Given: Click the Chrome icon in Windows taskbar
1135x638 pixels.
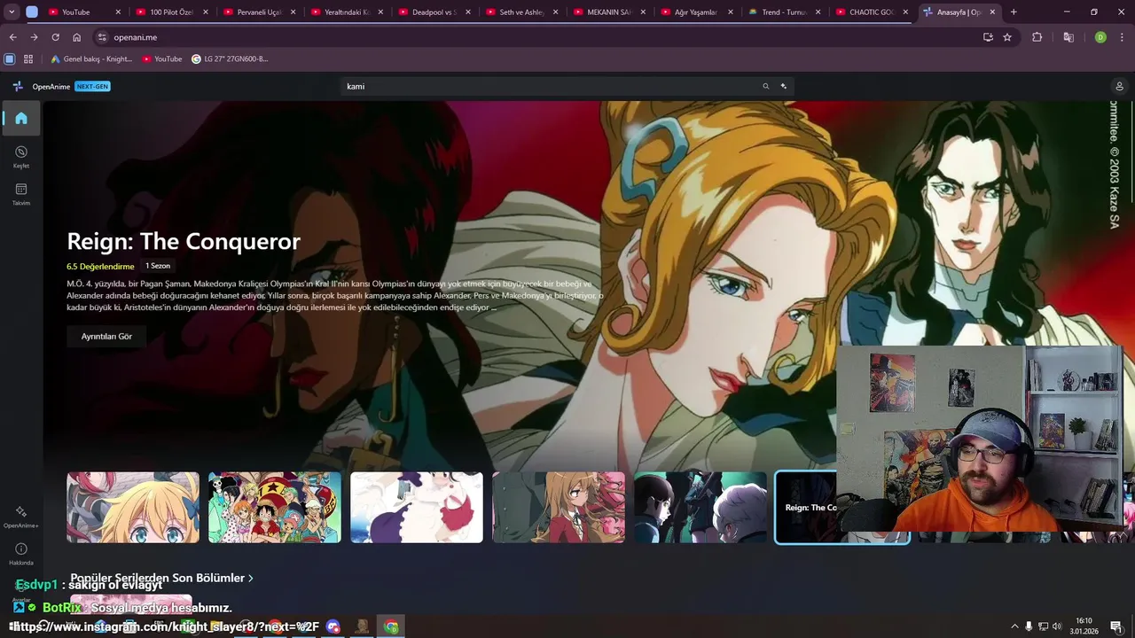Looking at the screenshot, I should click(x=391, y=626).
